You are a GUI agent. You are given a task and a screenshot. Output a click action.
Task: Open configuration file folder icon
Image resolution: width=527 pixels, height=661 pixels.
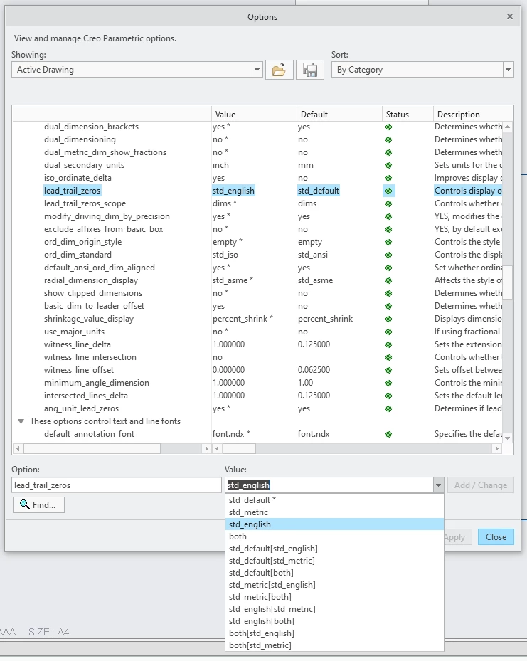[x=279, y=70]
